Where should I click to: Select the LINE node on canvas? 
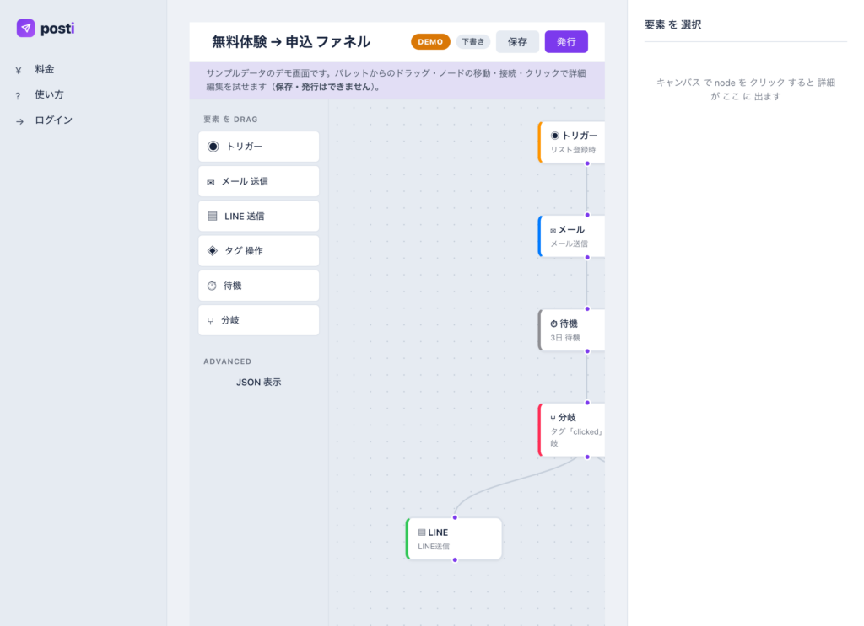[x=454, y=538]
